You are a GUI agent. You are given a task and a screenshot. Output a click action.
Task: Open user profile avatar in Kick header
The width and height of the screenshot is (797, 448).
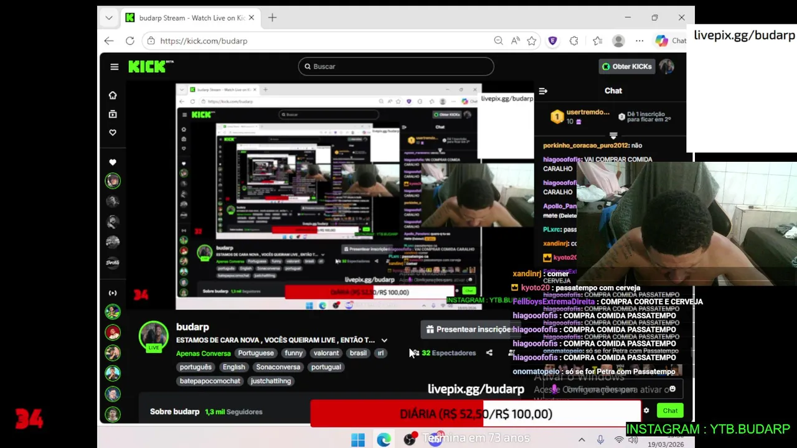pos(667,67)
